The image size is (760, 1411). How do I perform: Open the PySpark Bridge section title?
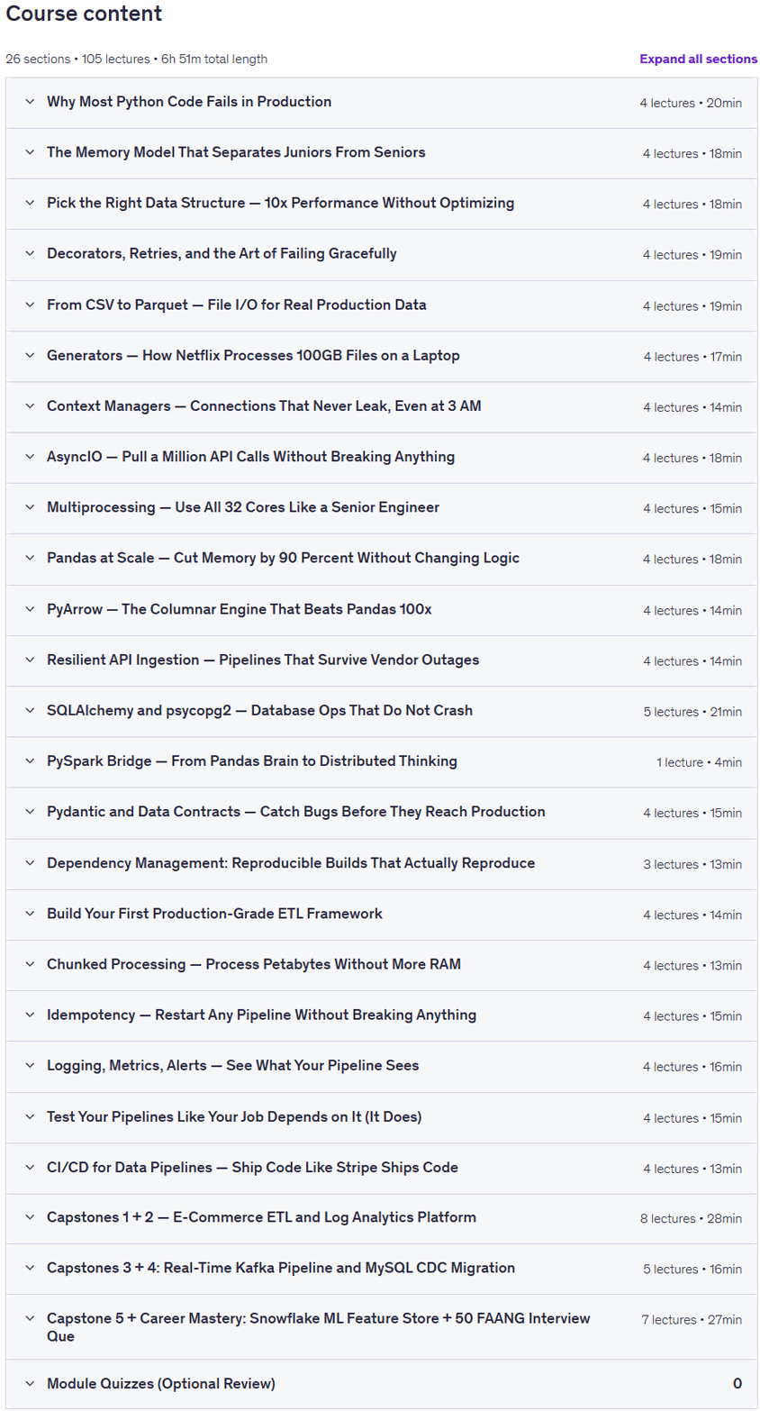pyautogui.click(x=252, y=761)
